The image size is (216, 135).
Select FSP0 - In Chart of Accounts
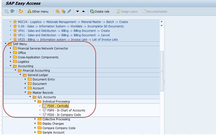pyautogui.click(x=66, y=110)
